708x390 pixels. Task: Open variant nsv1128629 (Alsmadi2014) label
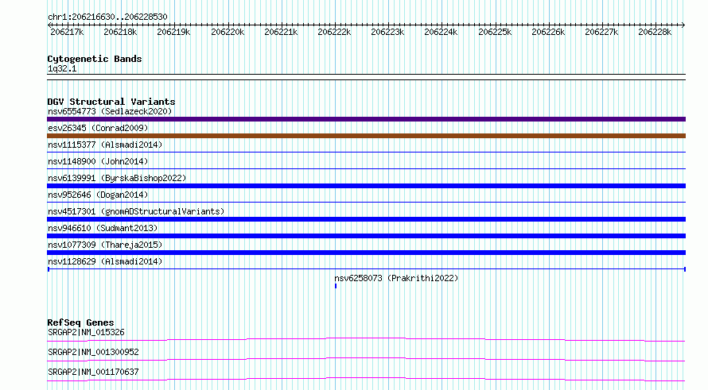(105, 261)
